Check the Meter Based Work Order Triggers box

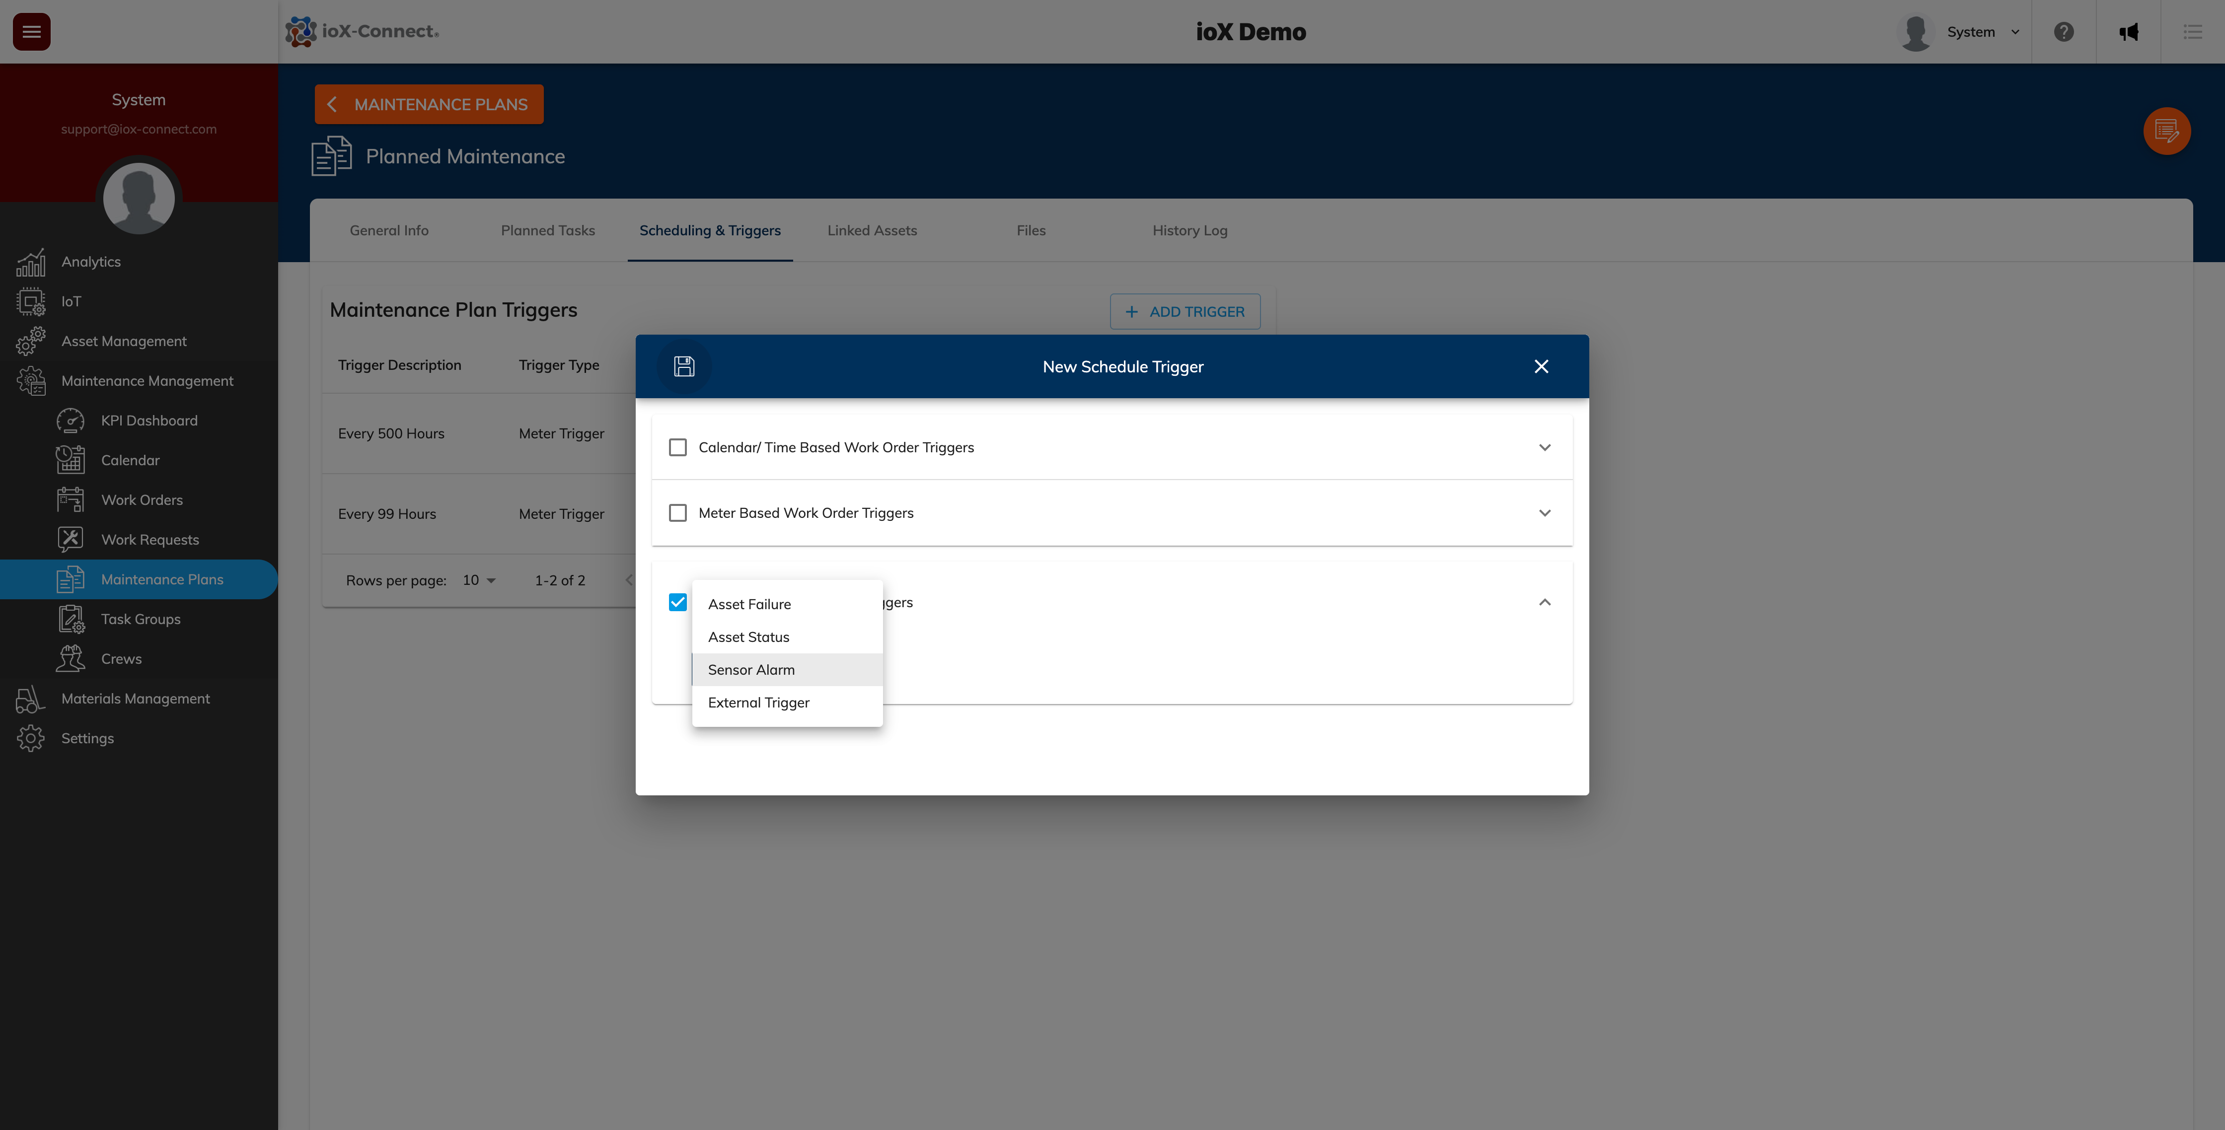677,512
